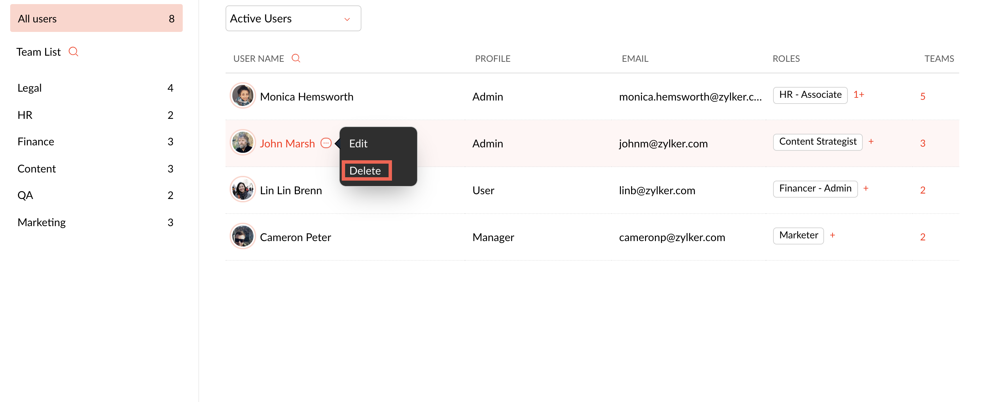Click Monica Hemsworth's profile avatar
This screenshot has width=983, height=402.
click(x=242, y=96)
